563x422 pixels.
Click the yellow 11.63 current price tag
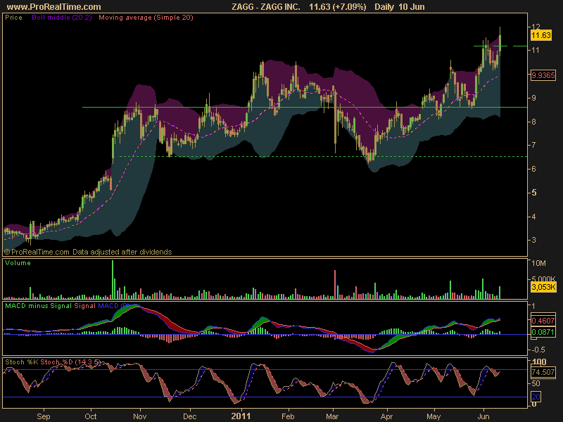tap(540, 35)
